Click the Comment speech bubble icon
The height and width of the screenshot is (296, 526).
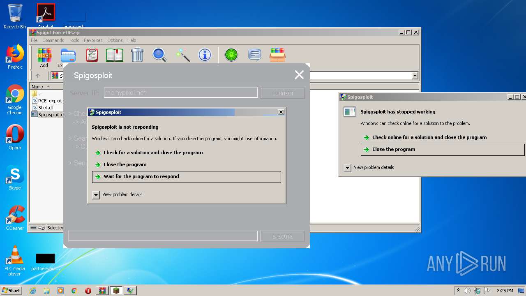(x=255, y=55)
